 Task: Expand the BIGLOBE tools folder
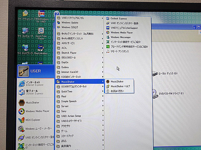coord(80,57)
